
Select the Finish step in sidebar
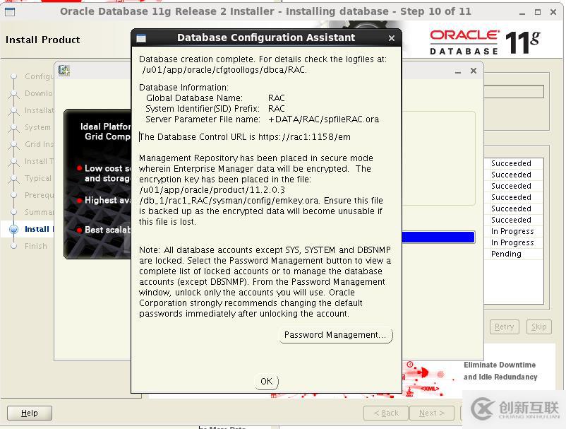[x=36, y=246]
